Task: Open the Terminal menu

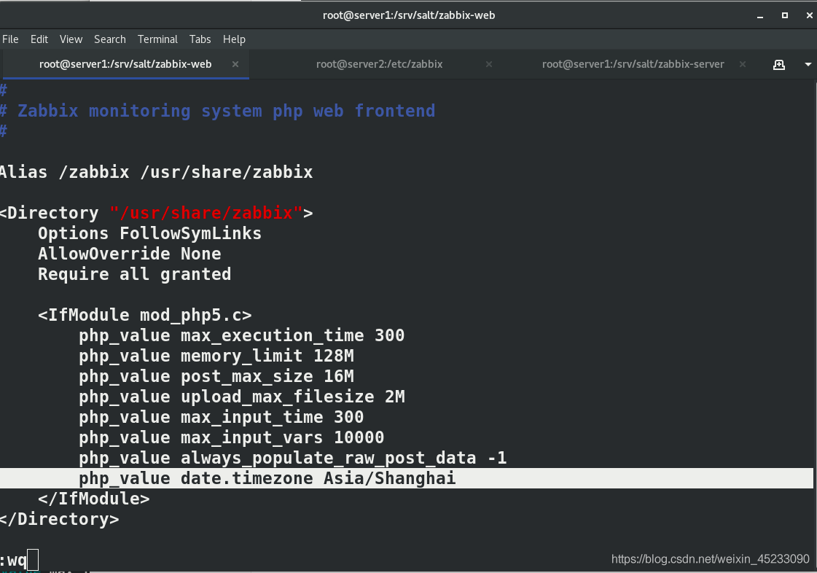Action: [157, 39]
